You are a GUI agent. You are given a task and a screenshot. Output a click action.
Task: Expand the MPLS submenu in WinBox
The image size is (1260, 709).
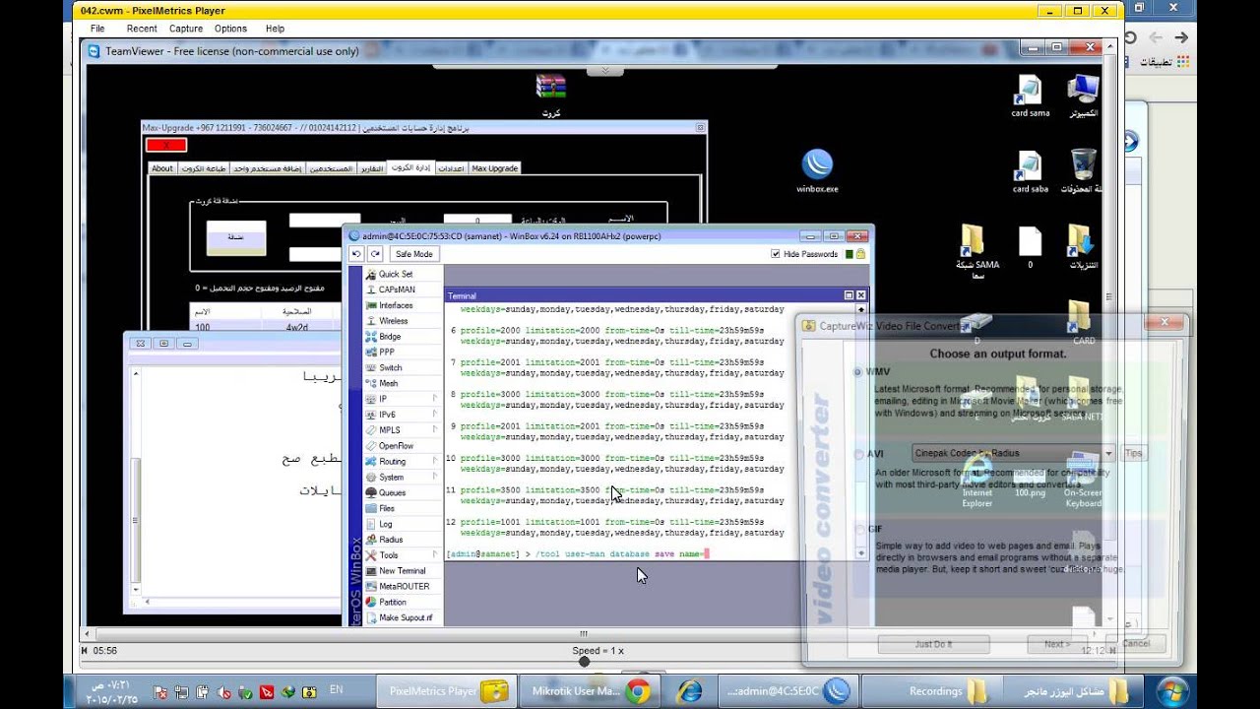pyautogui.click(x=434, y=430)
